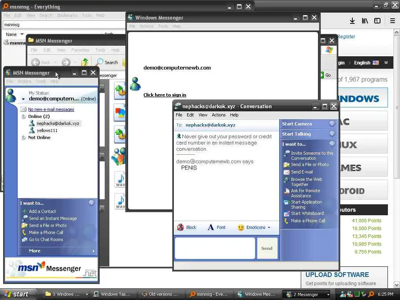The height and width of the screenshot is (300, 400).
Task: Click the Register link on the webpage
Action: coord(346,36)
